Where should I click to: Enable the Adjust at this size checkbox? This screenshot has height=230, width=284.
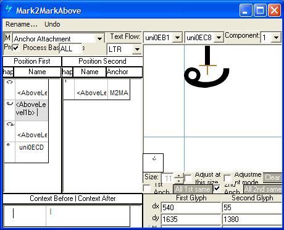(x=188, y=179)
